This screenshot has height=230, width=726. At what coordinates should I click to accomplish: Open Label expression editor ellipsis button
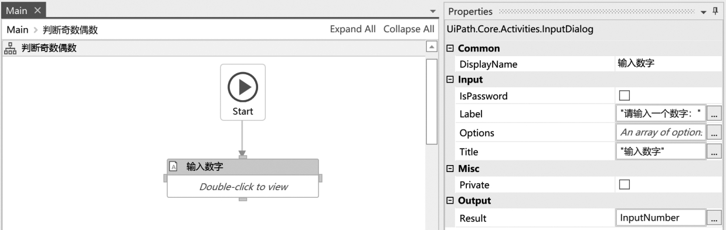[x=714, y=114]
